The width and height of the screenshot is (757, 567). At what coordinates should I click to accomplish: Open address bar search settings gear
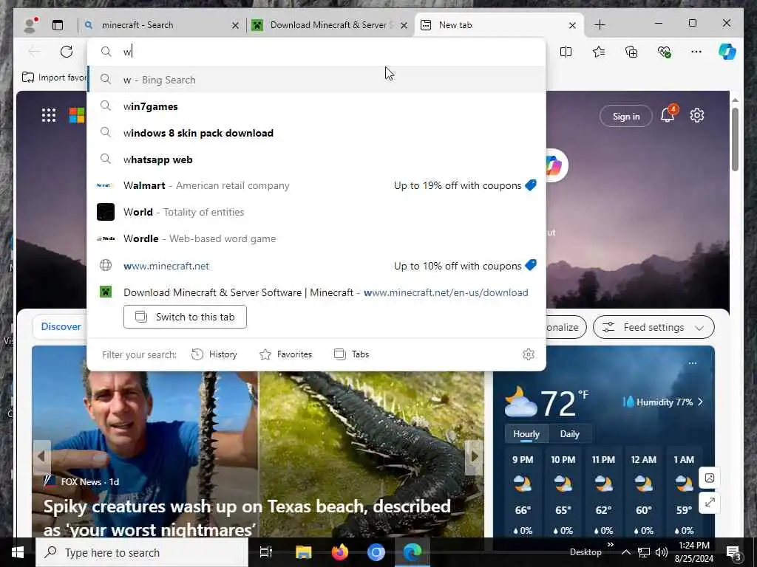529,354
